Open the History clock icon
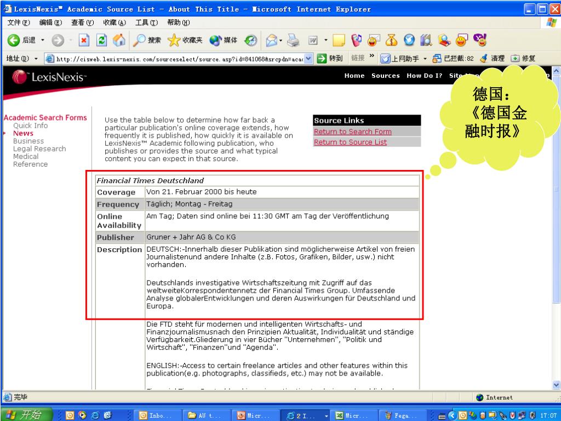Viewport: 561px width, 421px height. (251, 40)
